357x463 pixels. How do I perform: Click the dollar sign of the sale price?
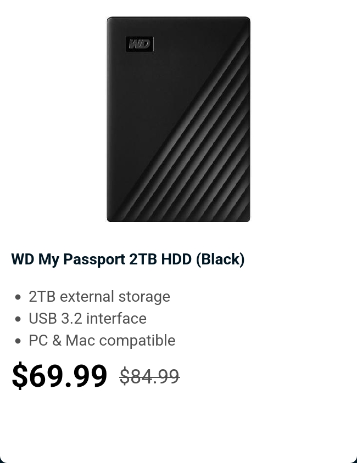[19, 376]
